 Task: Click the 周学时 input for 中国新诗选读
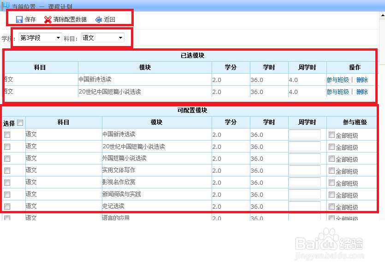pyautogui.click(x=305, y=134)
